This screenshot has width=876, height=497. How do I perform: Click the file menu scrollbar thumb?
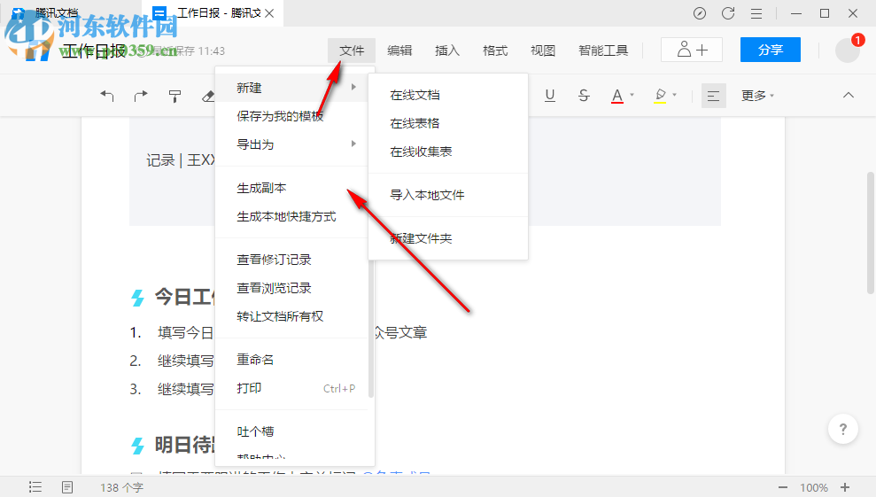(x=370, y=330)
